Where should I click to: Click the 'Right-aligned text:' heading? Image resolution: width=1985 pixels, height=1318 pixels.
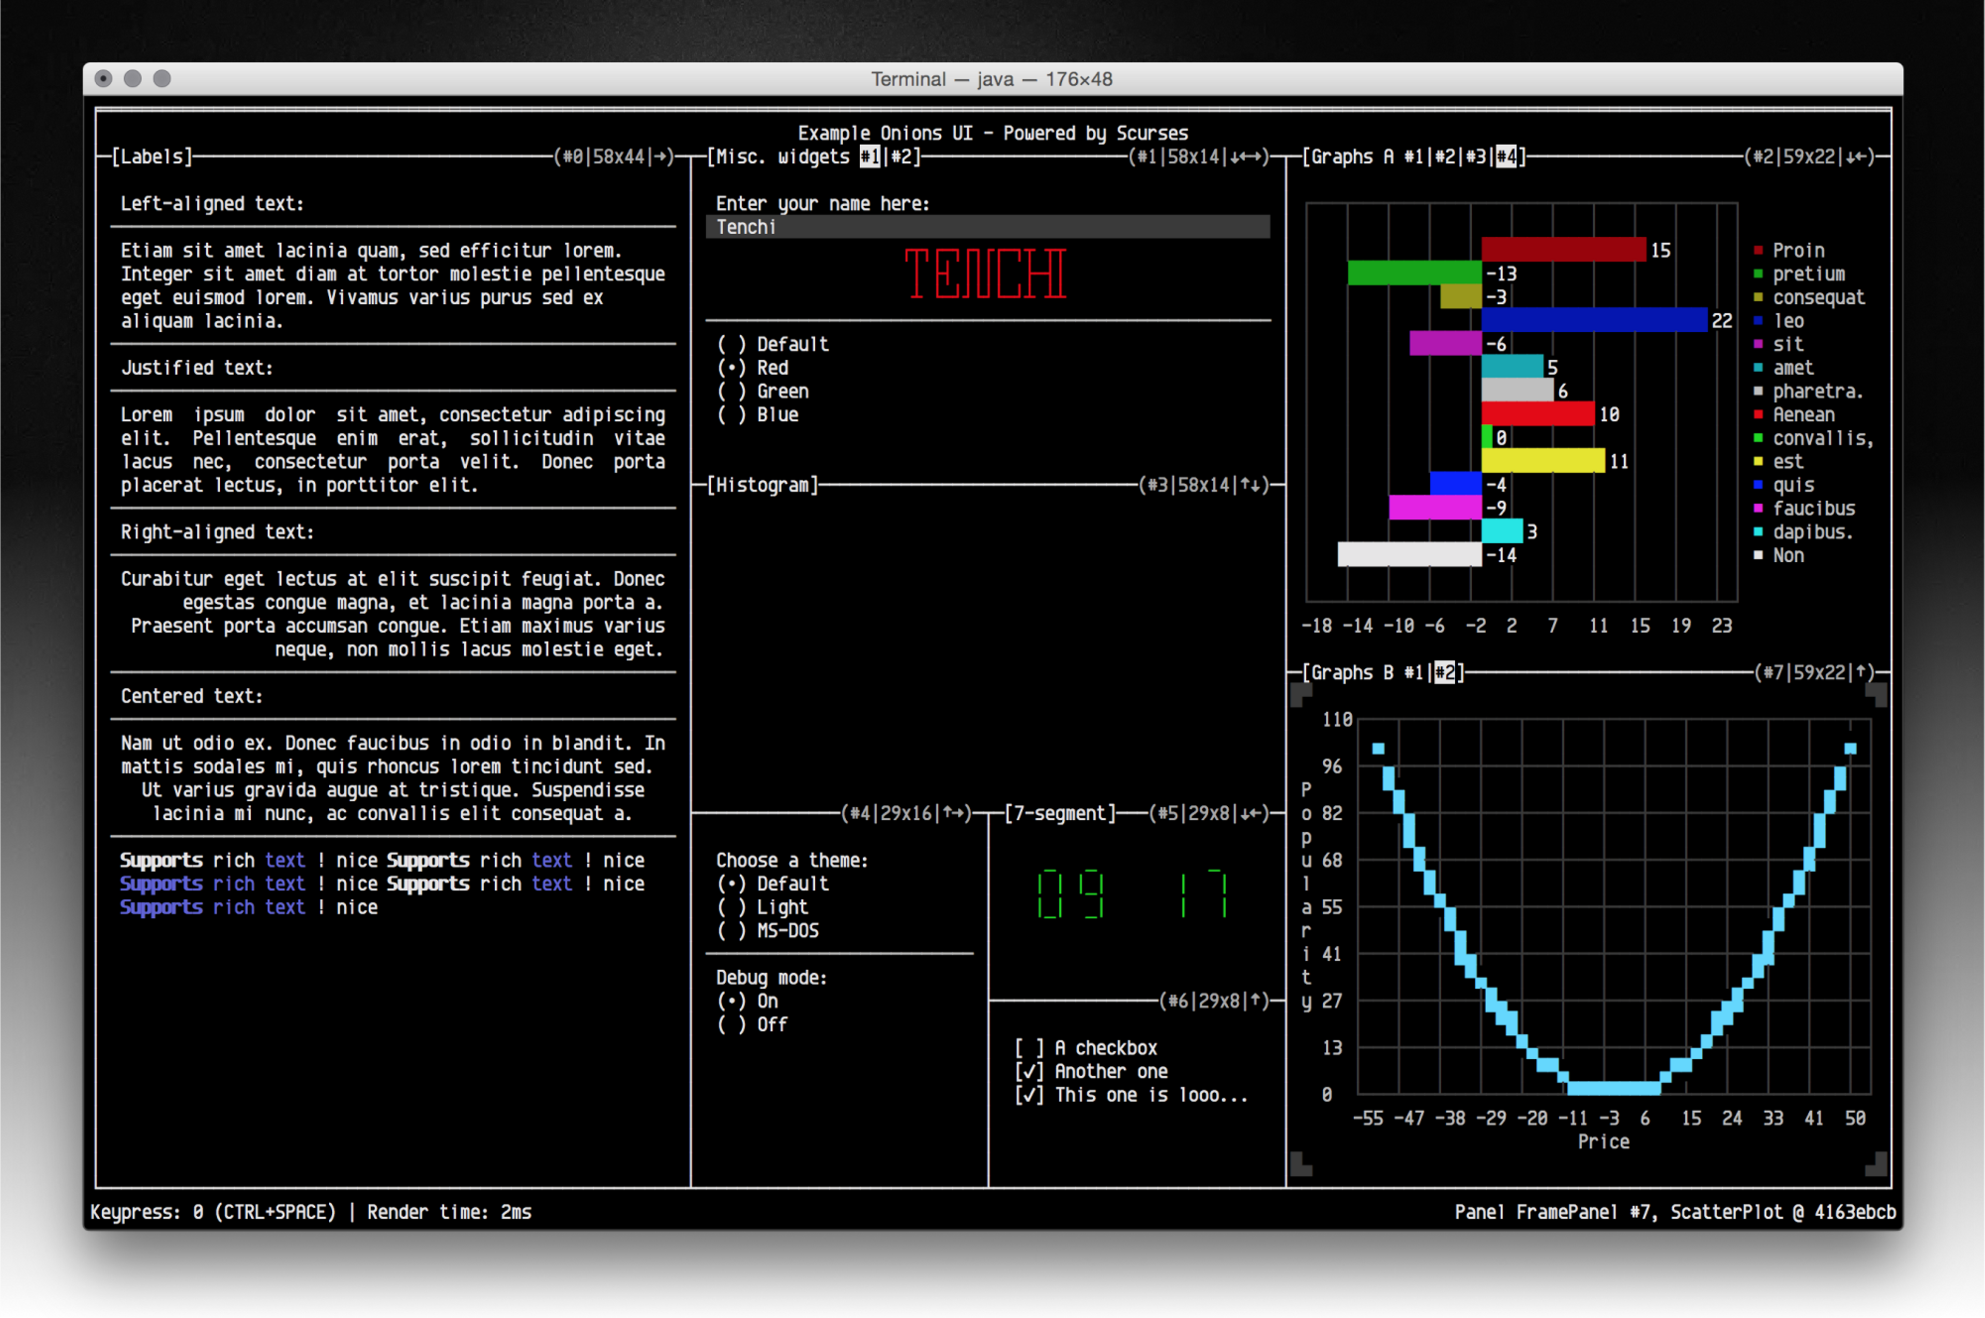tap(217, 532)
